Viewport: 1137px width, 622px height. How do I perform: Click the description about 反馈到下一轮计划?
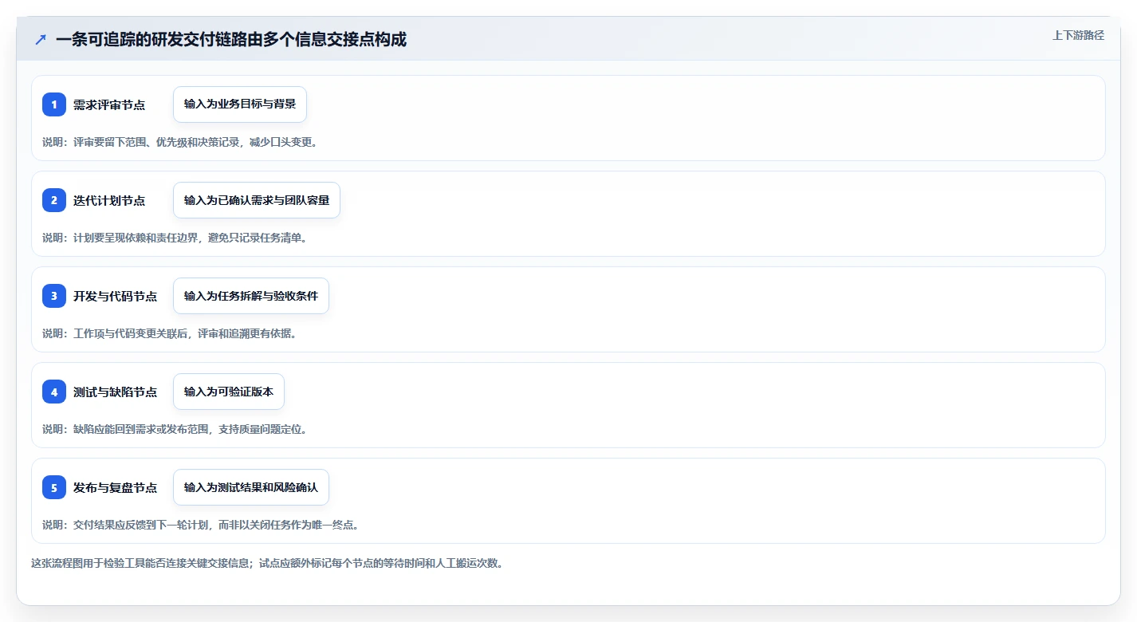pos(201,525)
